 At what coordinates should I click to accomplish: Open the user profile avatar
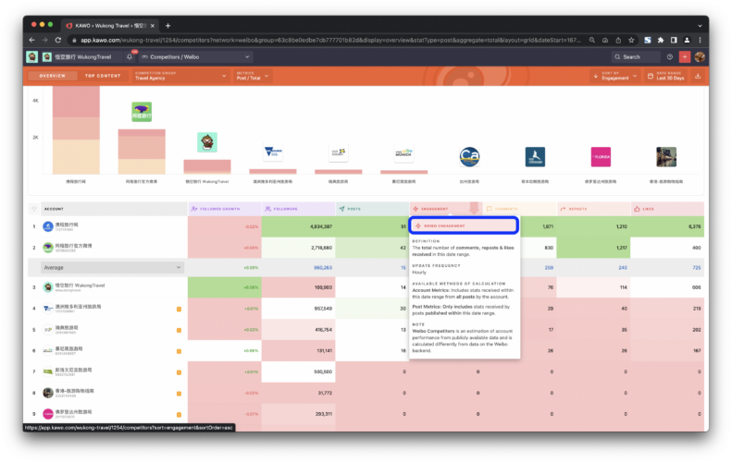[x=700, y=56]
